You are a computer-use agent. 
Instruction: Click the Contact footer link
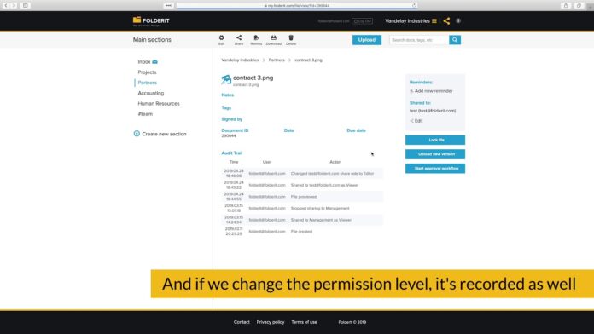point(242,322)
